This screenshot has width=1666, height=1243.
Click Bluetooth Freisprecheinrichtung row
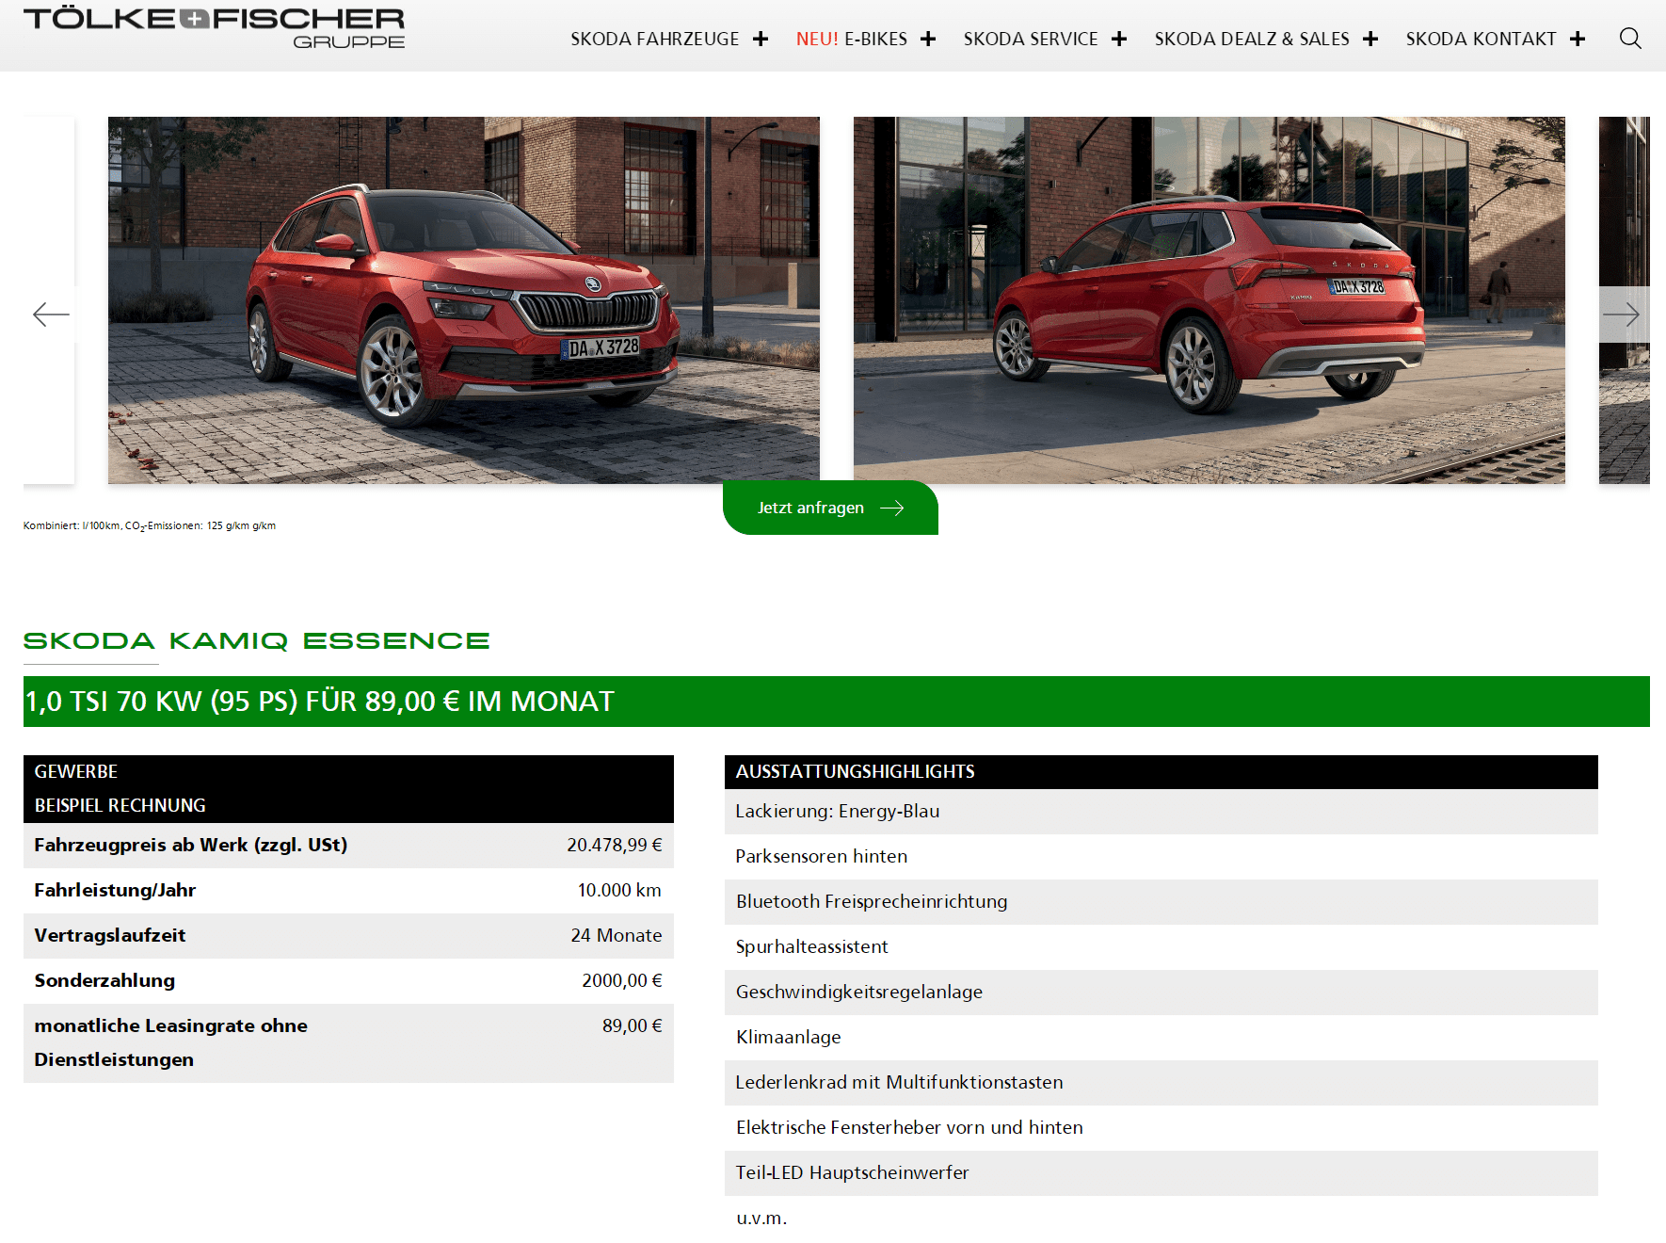tap(1161, 901)
